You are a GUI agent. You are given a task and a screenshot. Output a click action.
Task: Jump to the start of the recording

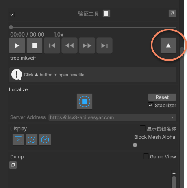click(x=52, y=45)
